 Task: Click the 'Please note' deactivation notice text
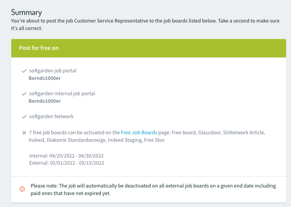pyautogui.click(x=153, y=189)
